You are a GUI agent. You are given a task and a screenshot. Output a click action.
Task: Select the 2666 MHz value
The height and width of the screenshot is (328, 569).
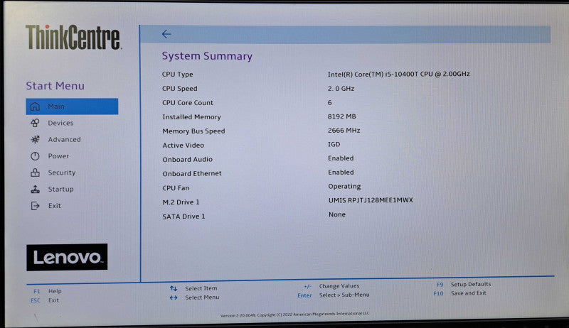point(344,131)
